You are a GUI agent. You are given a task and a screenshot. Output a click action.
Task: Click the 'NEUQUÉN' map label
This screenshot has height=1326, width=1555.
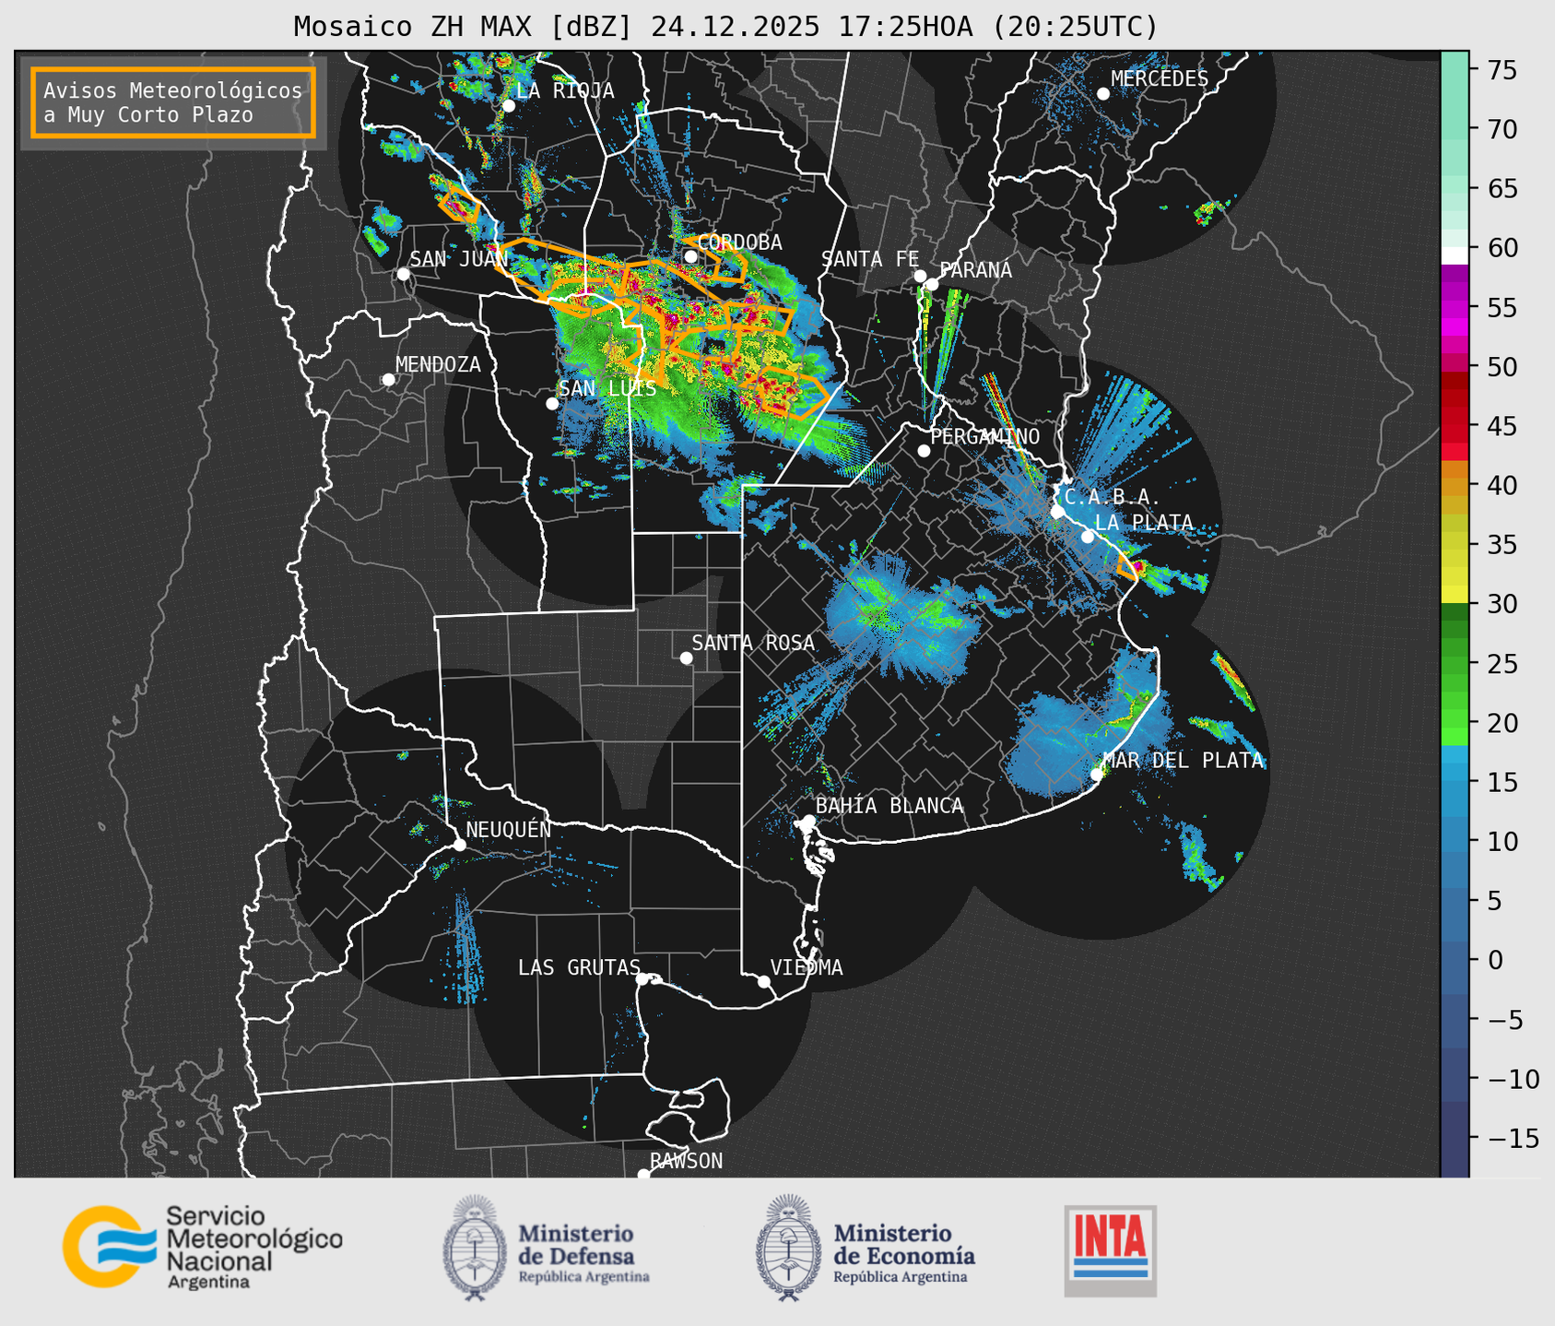pyautogui.click(x=509, y=829)
